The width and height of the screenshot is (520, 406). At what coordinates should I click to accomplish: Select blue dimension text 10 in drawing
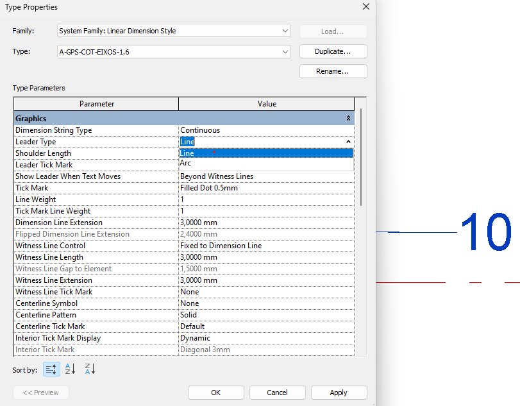pos(486,232)
